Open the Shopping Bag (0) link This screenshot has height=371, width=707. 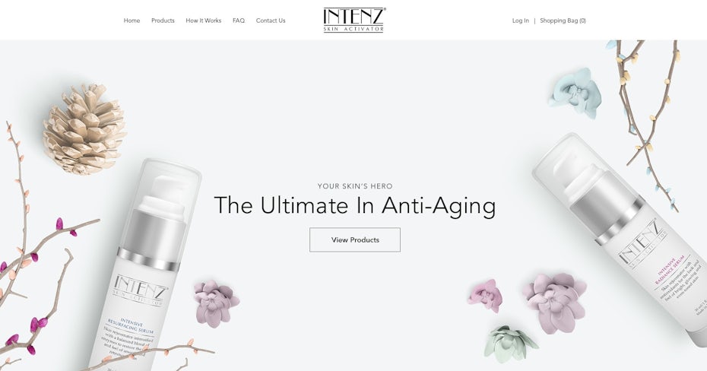(563, 21)
